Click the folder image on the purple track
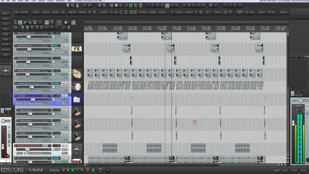 (77, 100)
